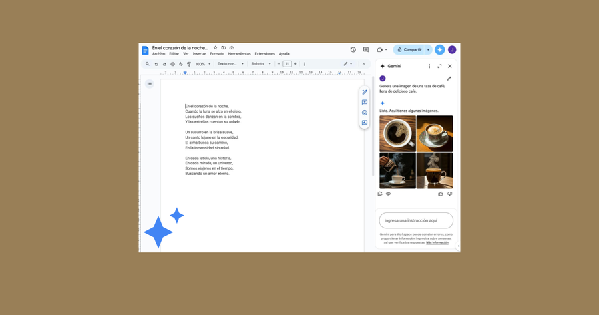
Task: Open the Roboto font dropdown
Action: pyautogui.click(x=261, y=64)
